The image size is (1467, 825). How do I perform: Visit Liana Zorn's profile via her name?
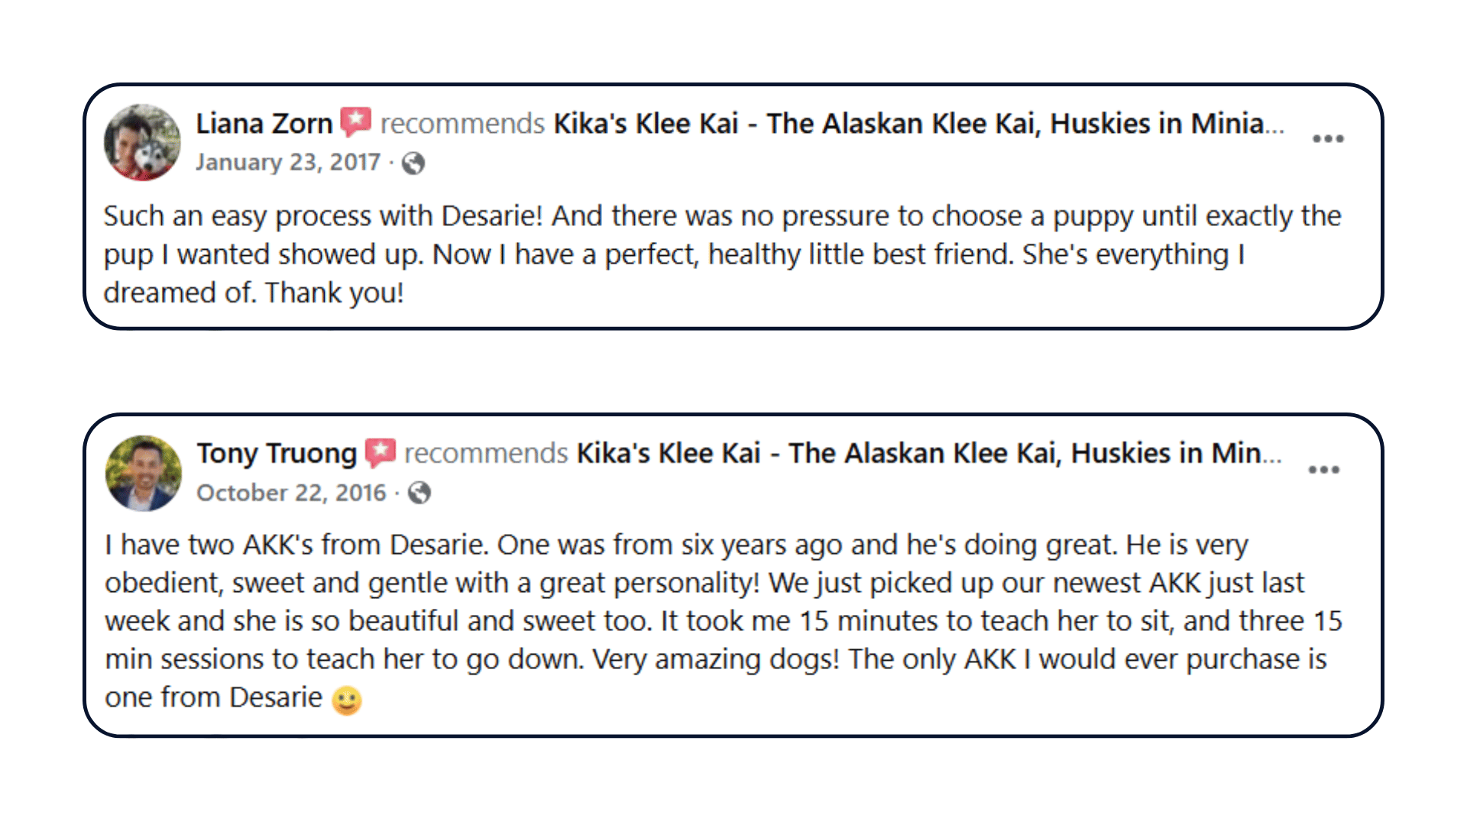[x=264, y=123]
